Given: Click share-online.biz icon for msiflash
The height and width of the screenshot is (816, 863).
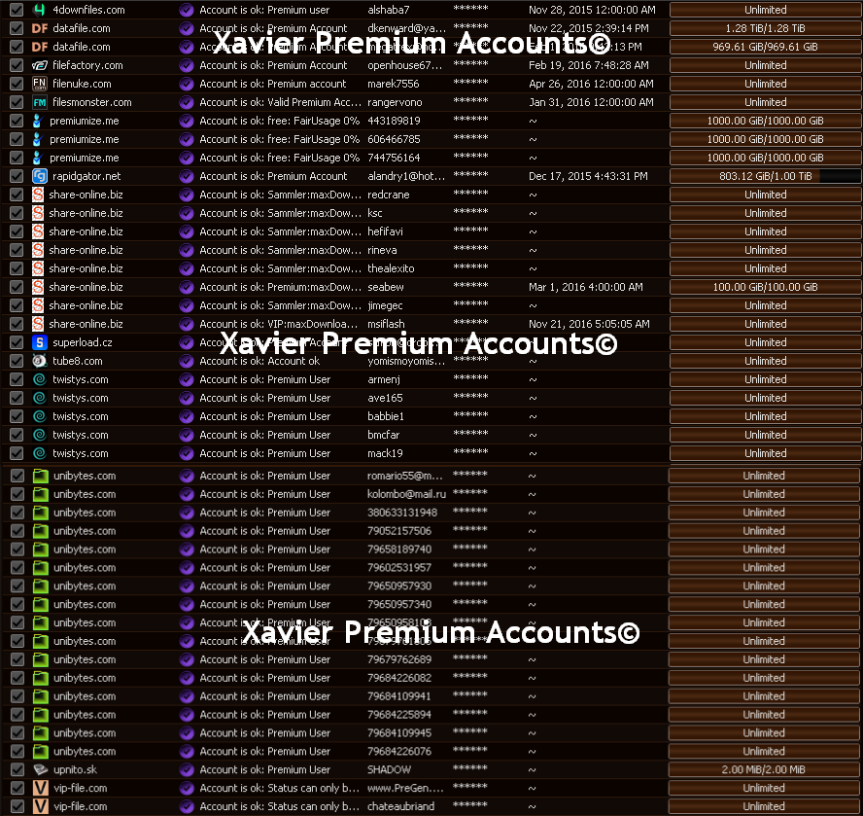Looking at the screenshot, I should (38, 324).
